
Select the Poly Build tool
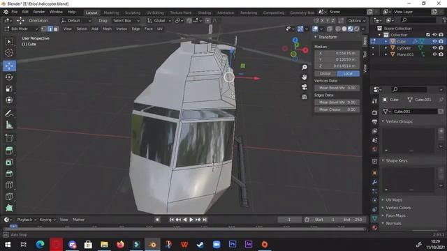pos(9,208)
